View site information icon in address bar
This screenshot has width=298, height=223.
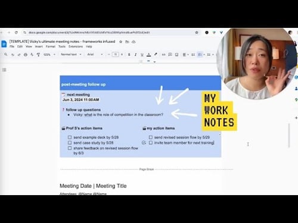[x=24, y=32]
